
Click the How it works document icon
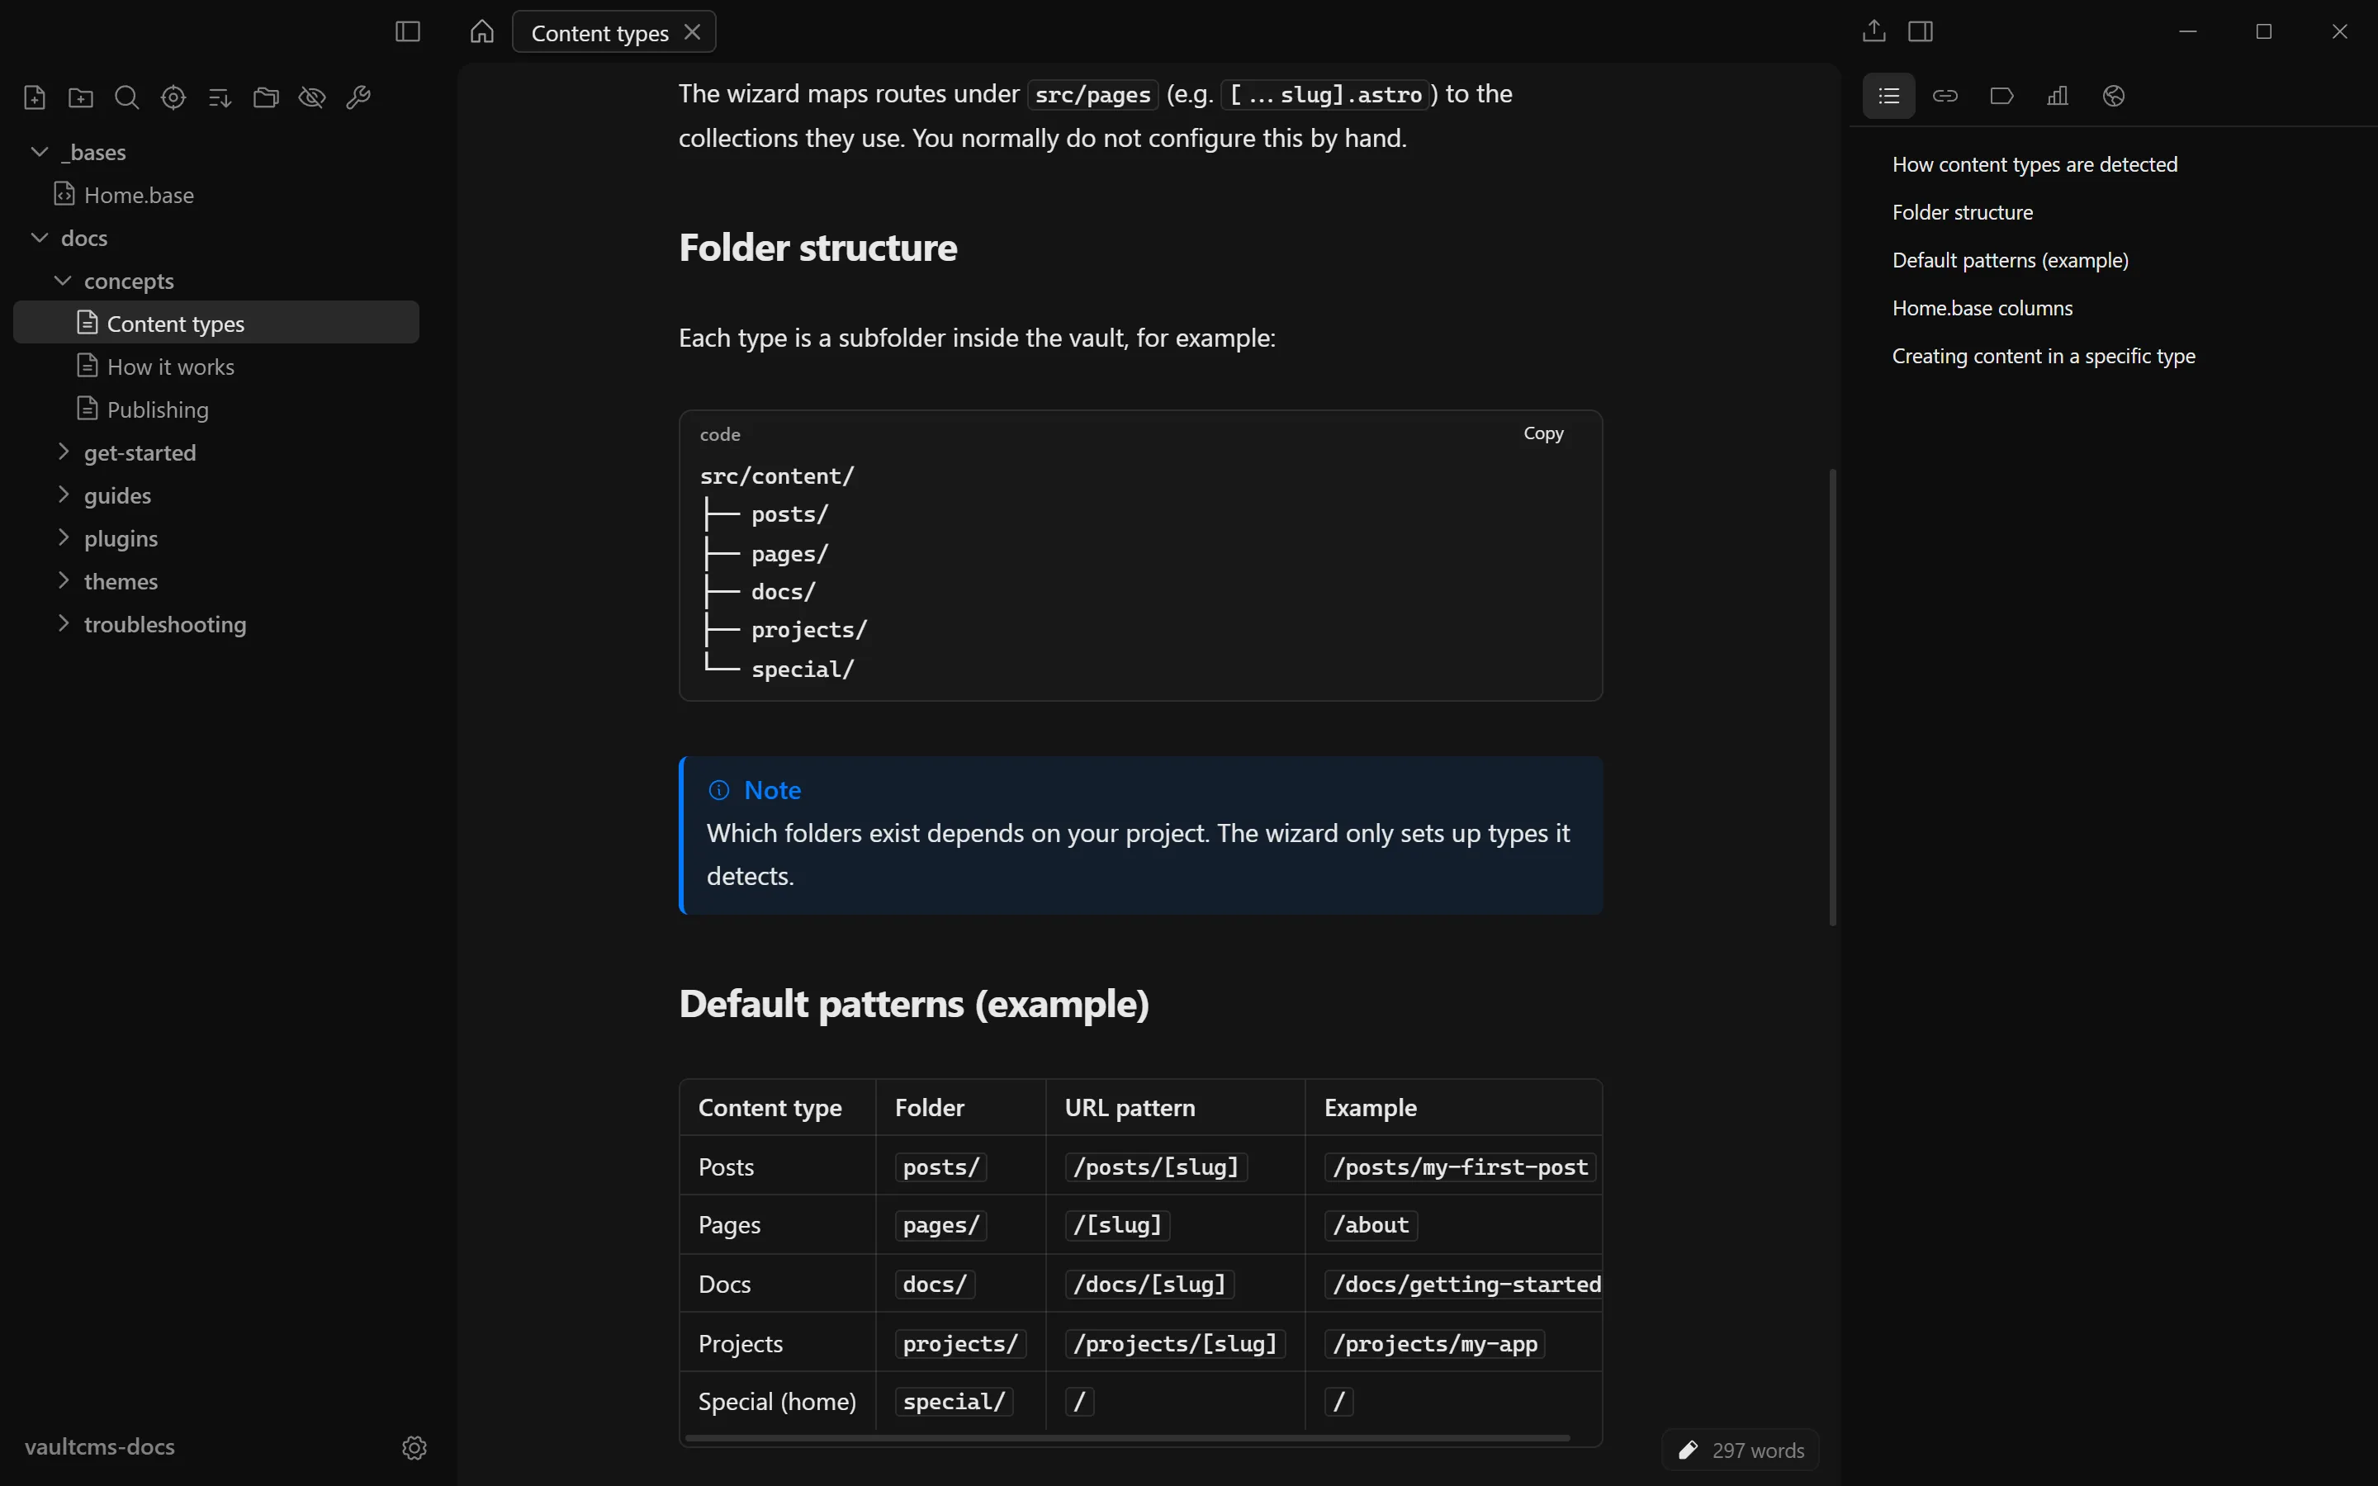[x=88, y=365]
